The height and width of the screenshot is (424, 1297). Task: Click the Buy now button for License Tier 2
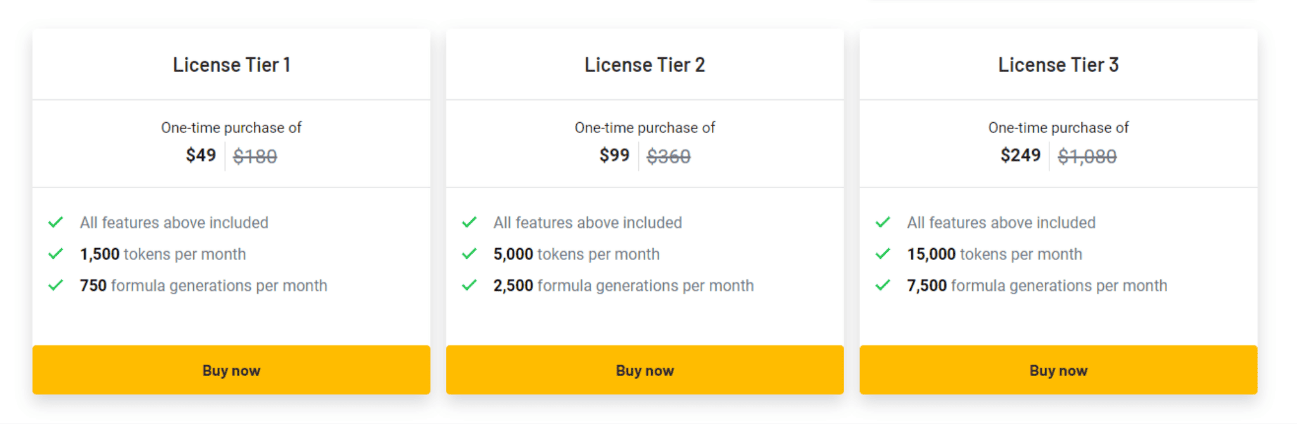coord(645,370)
